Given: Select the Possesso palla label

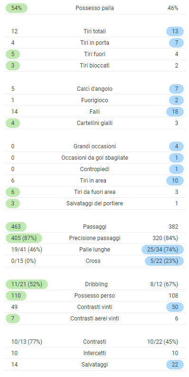Looking at the screenshot, I should coord(94,8).
